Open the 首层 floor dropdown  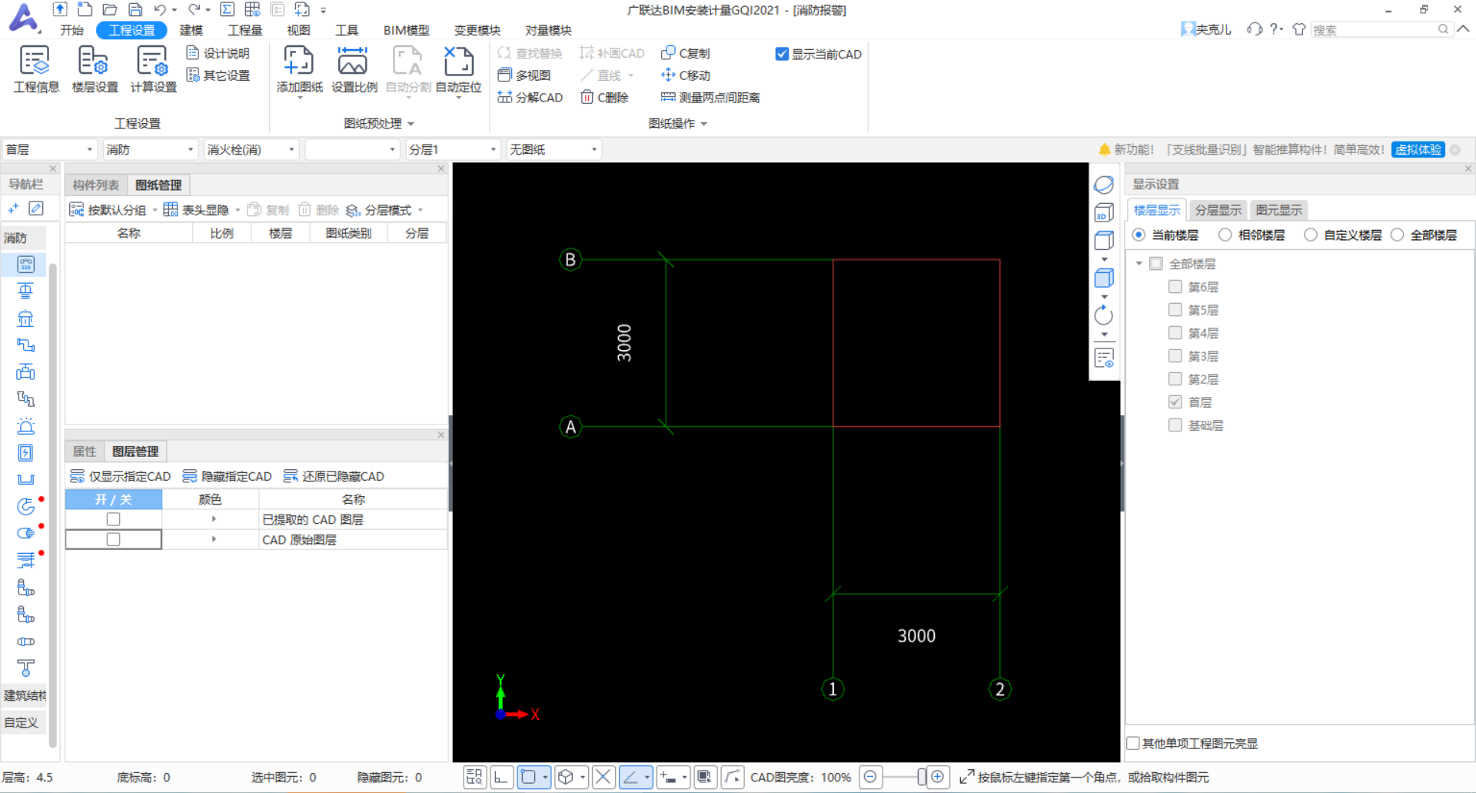(x=49, y=149)
